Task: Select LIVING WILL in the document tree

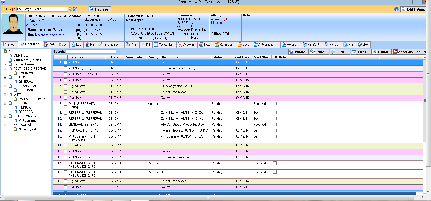Action: pos(27,73)
